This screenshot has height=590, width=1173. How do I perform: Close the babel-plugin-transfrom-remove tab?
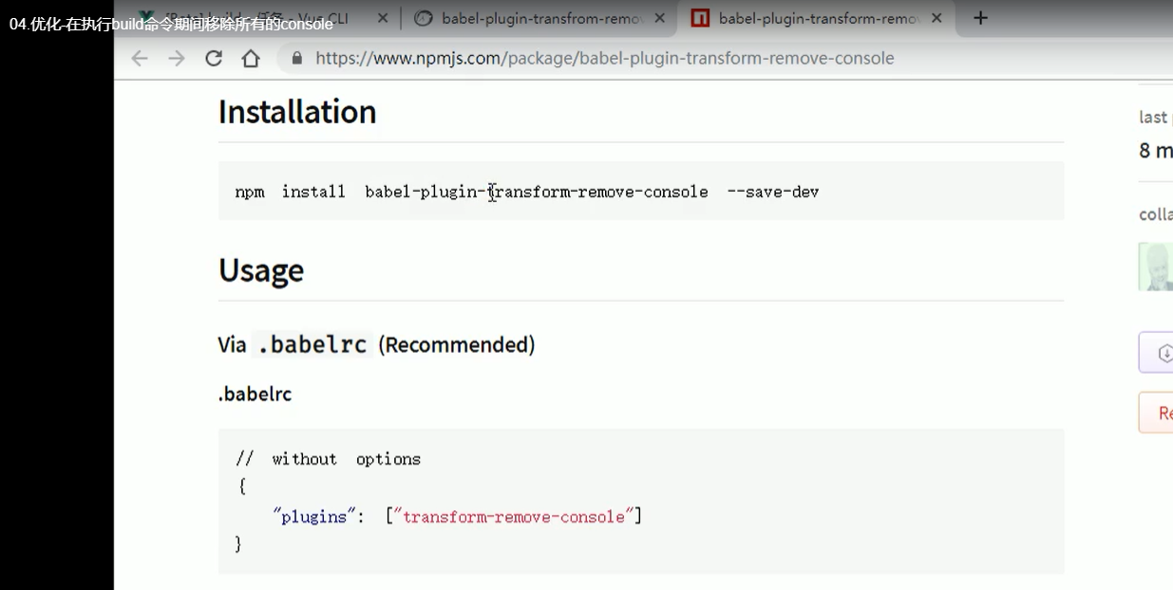pos(660,18)
